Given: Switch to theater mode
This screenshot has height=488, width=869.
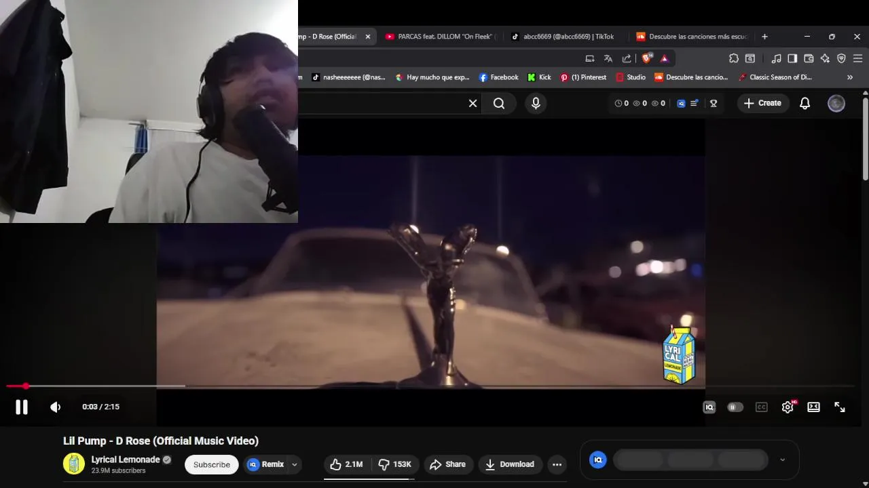Looking at the screenshot, I should coord(813,407).
